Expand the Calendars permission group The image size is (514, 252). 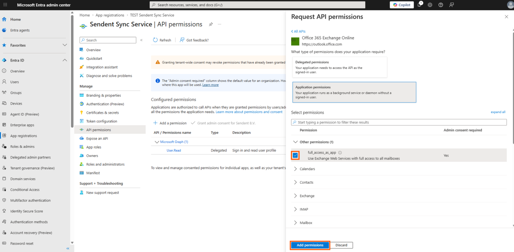point(296,169)
